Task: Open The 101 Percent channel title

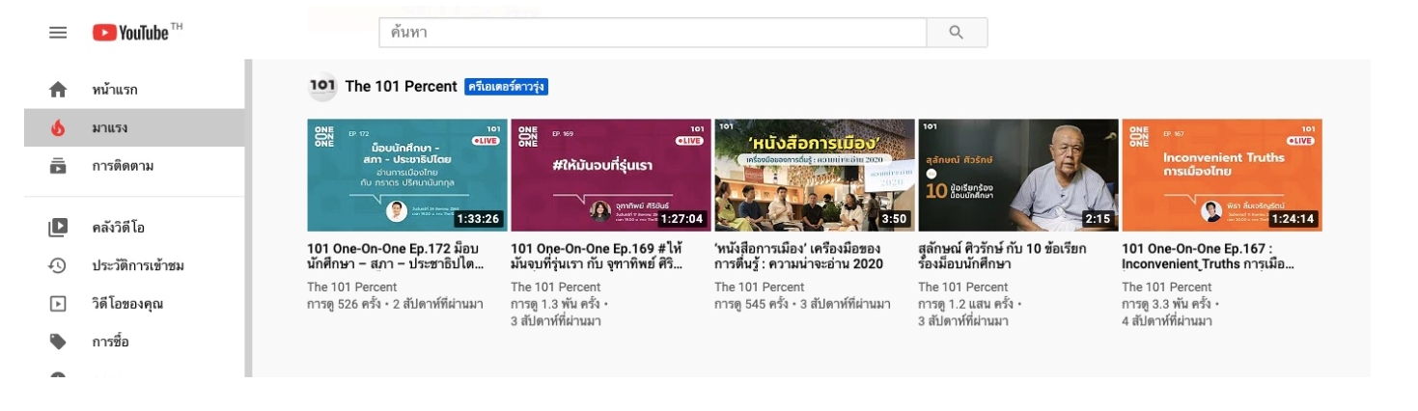Action: [401, 86]
